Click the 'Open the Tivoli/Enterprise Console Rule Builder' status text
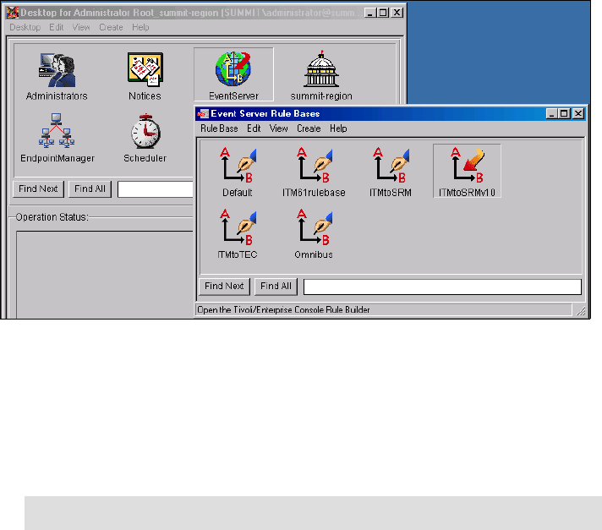The height and width of the screenshot is (530, 602). [283, 309]
